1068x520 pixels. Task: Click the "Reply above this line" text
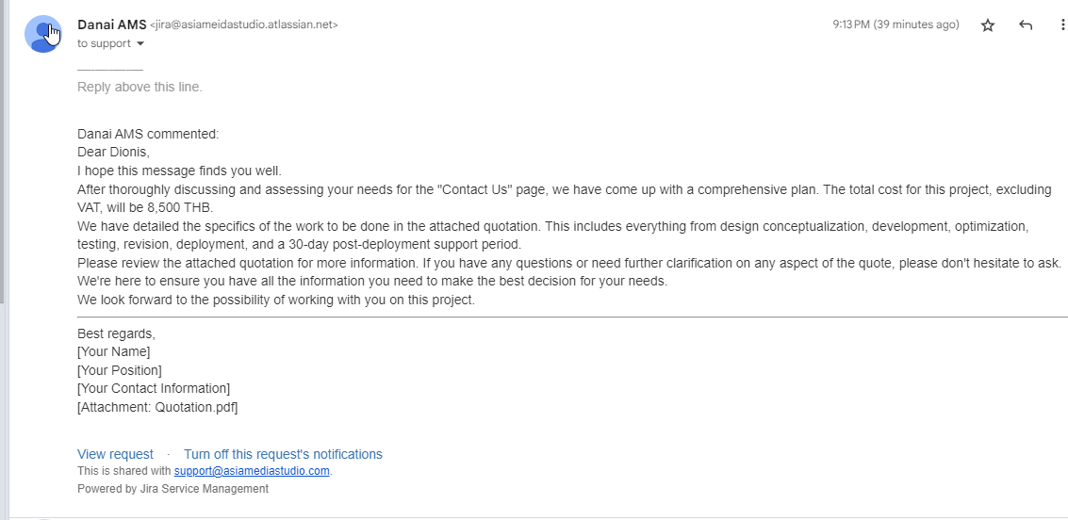coord(140,87)
